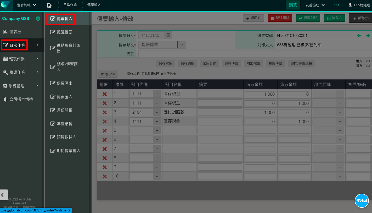Image resolution: width=372 pixels, height=213 pixels.
Task: Open the calendar date picker icon
Action: (168, 35)
